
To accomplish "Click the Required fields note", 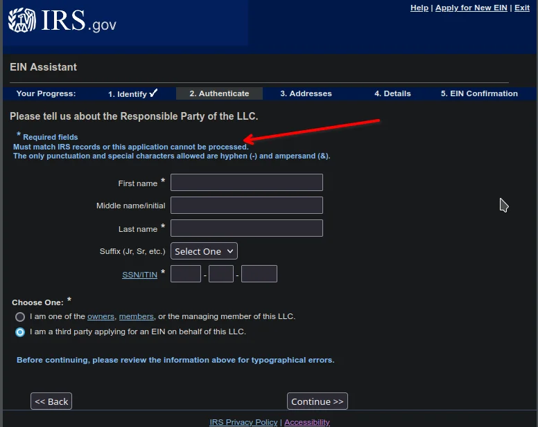I will point(47,136).
